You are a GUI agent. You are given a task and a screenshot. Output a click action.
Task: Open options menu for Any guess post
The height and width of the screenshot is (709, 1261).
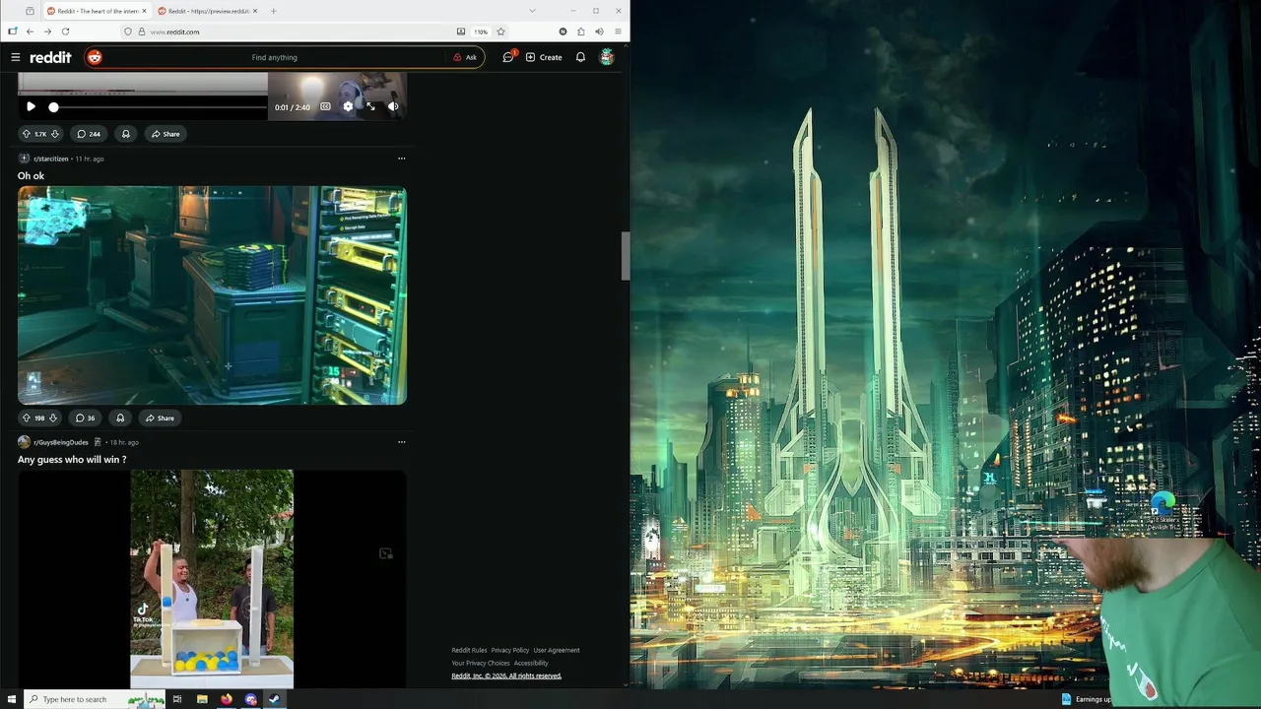point(401,442)
